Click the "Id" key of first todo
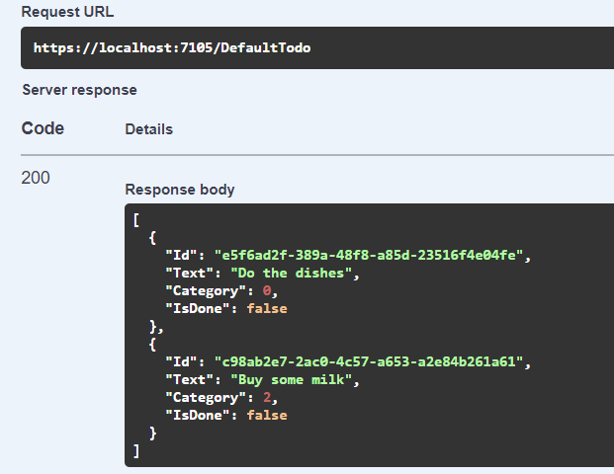The height and width of the screenshot is (474, 614). pyautogui.click(x=181, y=255)
